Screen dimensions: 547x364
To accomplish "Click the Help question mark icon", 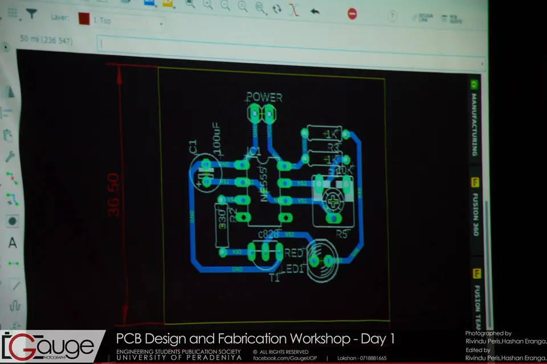I will point(392,16).
